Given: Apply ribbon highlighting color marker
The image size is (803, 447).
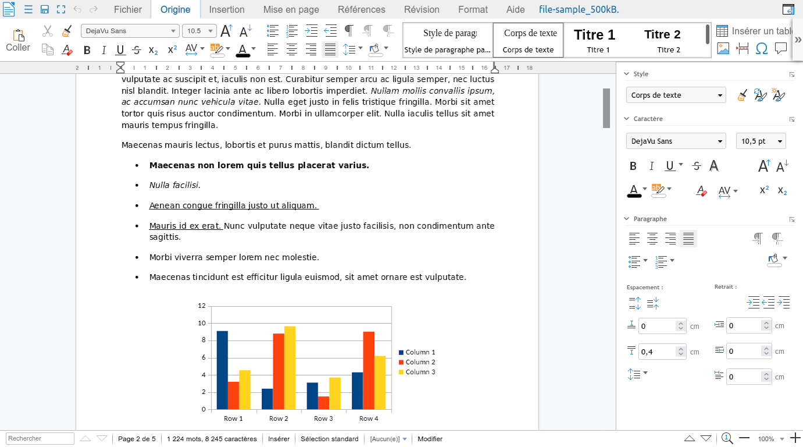Looking at the screenshot, I should click(x=216, y=50).
